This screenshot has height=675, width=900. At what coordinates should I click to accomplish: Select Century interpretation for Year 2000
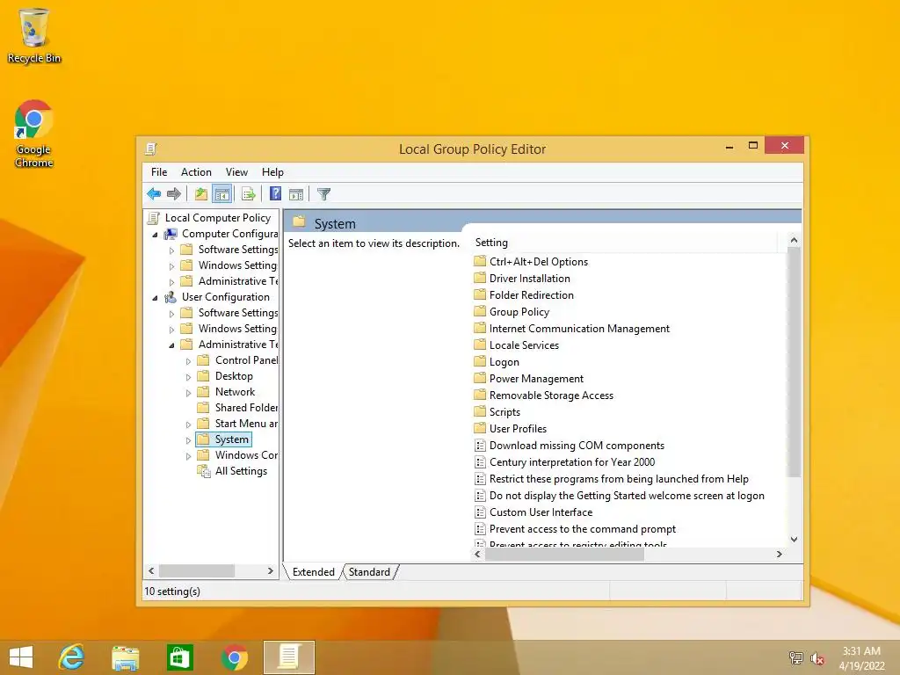[x=565, y=462]
